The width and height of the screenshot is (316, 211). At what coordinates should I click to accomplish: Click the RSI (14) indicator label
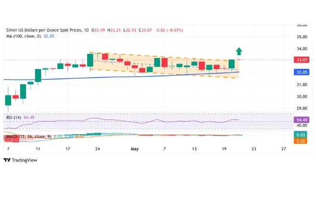(14, 117)
